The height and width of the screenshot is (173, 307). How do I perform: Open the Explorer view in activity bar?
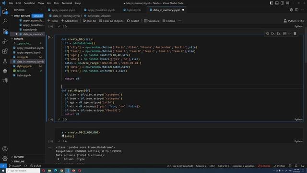coord(5,11)
